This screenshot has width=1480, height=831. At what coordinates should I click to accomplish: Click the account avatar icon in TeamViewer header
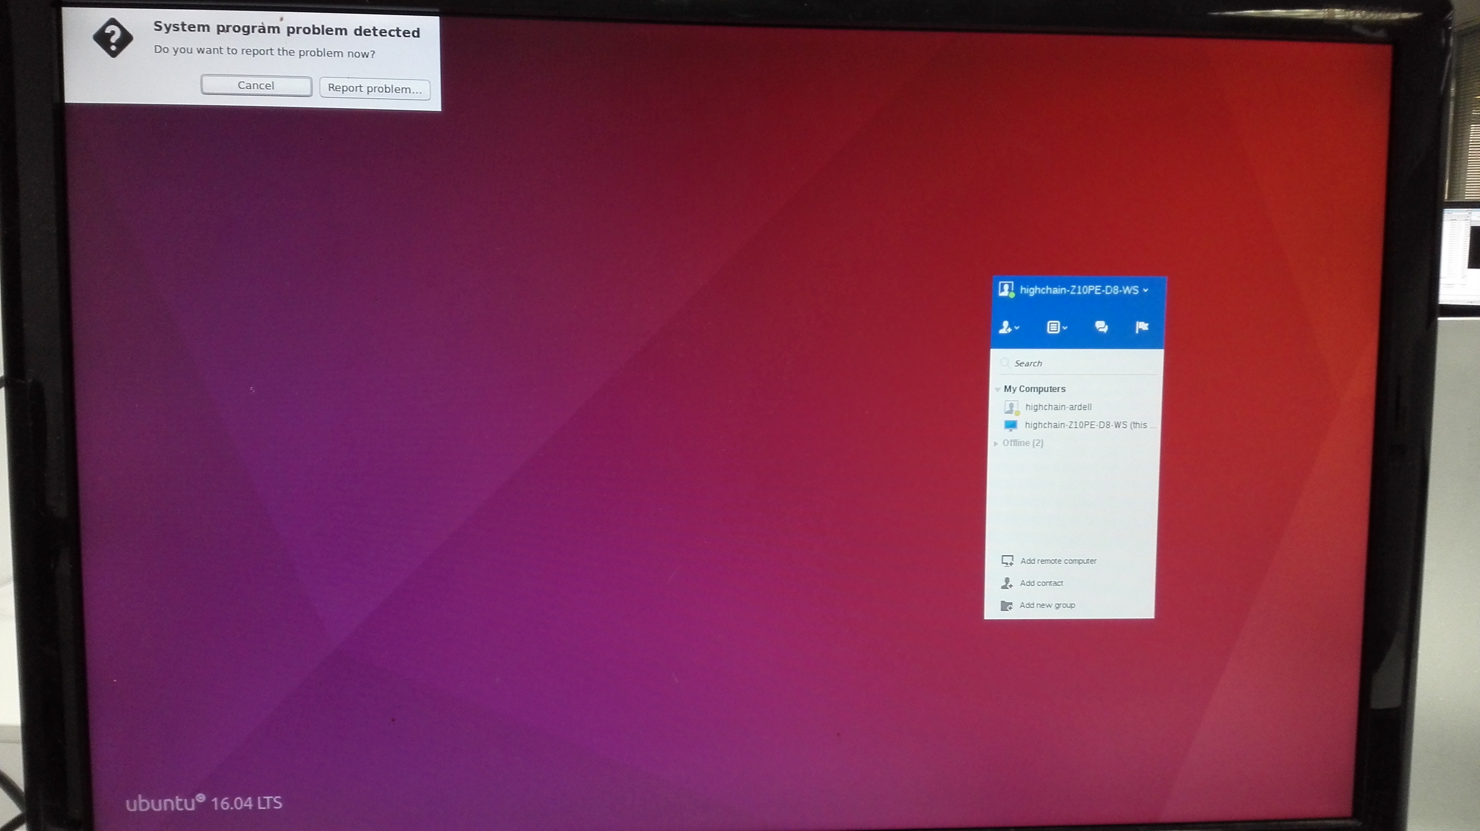pos(1006,289)
